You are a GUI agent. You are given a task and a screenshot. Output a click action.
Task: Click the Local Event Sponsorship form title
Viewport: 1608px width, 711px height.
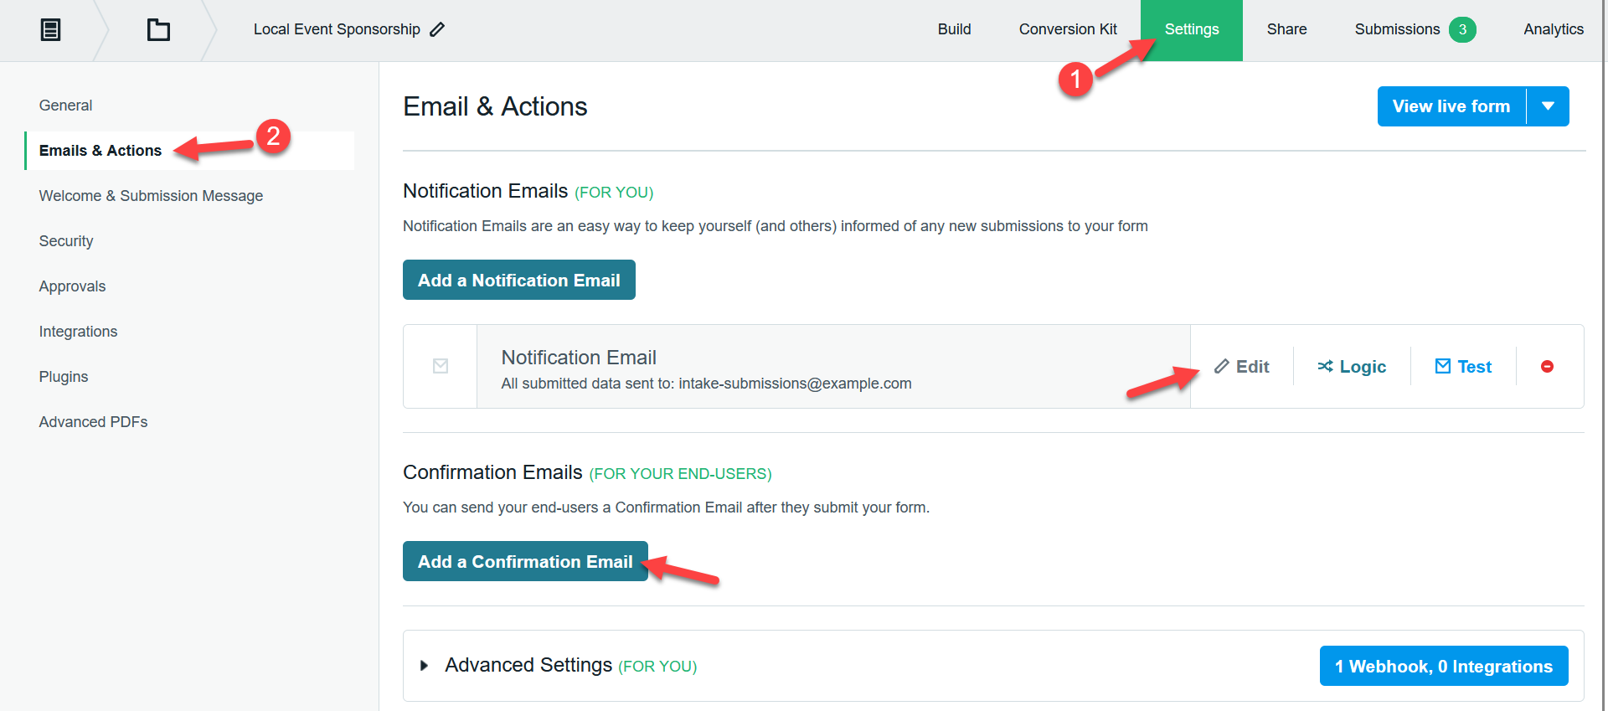coord(337,29)
